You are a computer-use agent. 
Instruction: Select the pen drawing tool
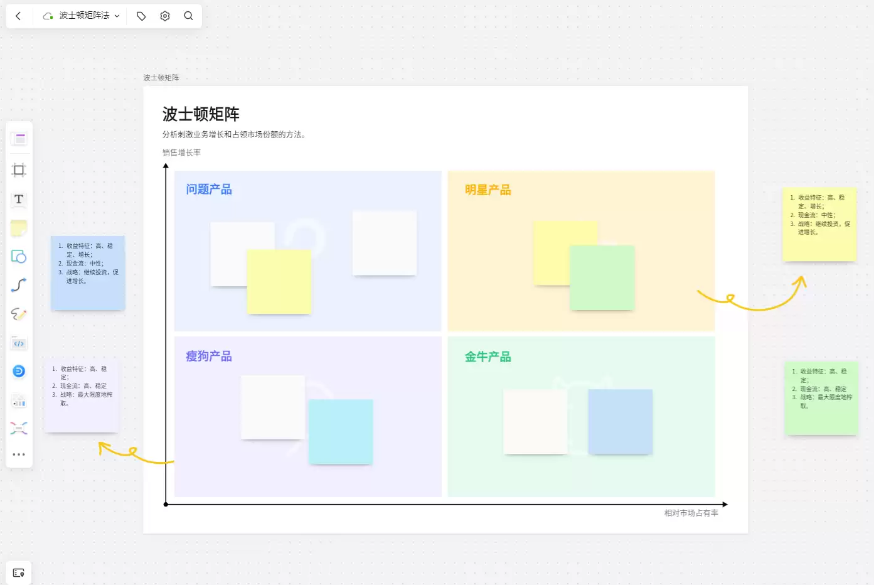click(x=19, y=314)
